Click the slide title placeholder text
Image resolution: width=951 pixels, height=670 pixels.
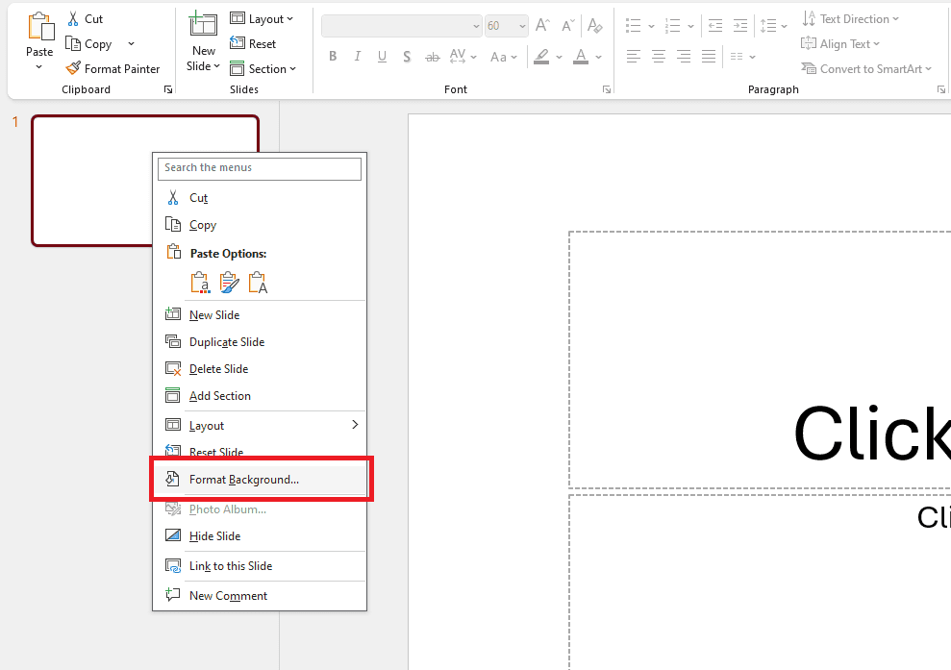pos(871,434)
